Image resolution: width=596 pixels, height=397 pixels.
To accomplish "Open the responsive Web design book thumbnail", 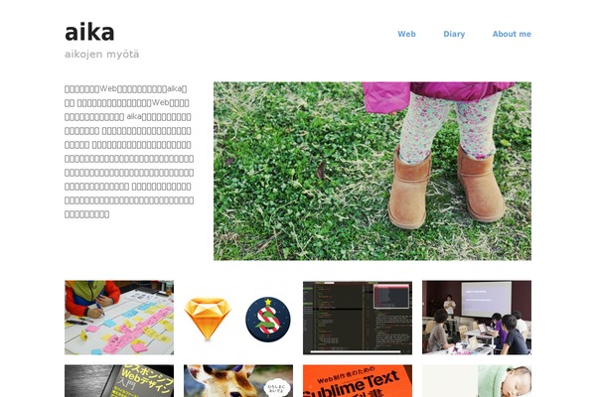I will point(119,381).
